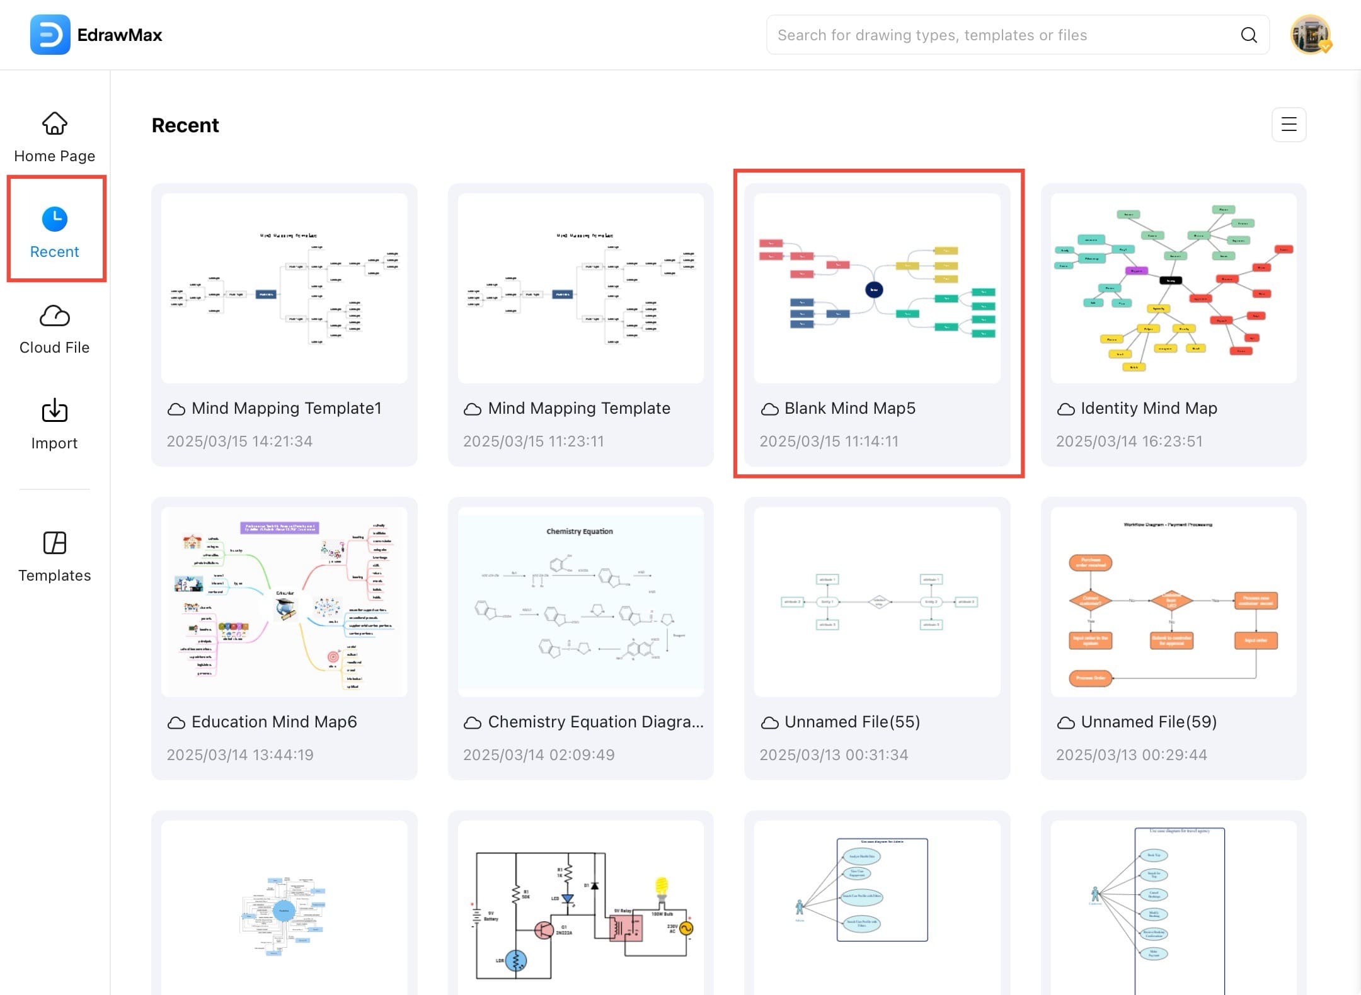Select the Import icon in the sidebar
This screenshot has width=1361, height=995.
coord(54,411)
